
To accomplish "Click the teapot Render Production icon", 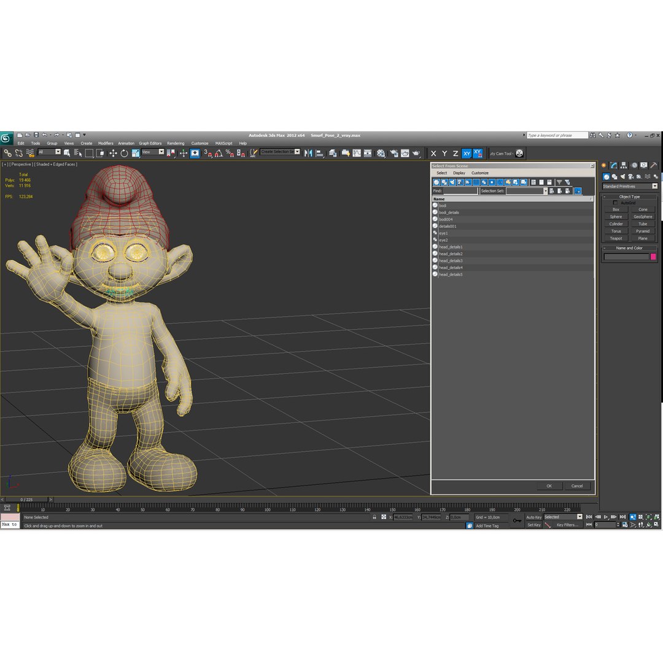I will point(416,153).
